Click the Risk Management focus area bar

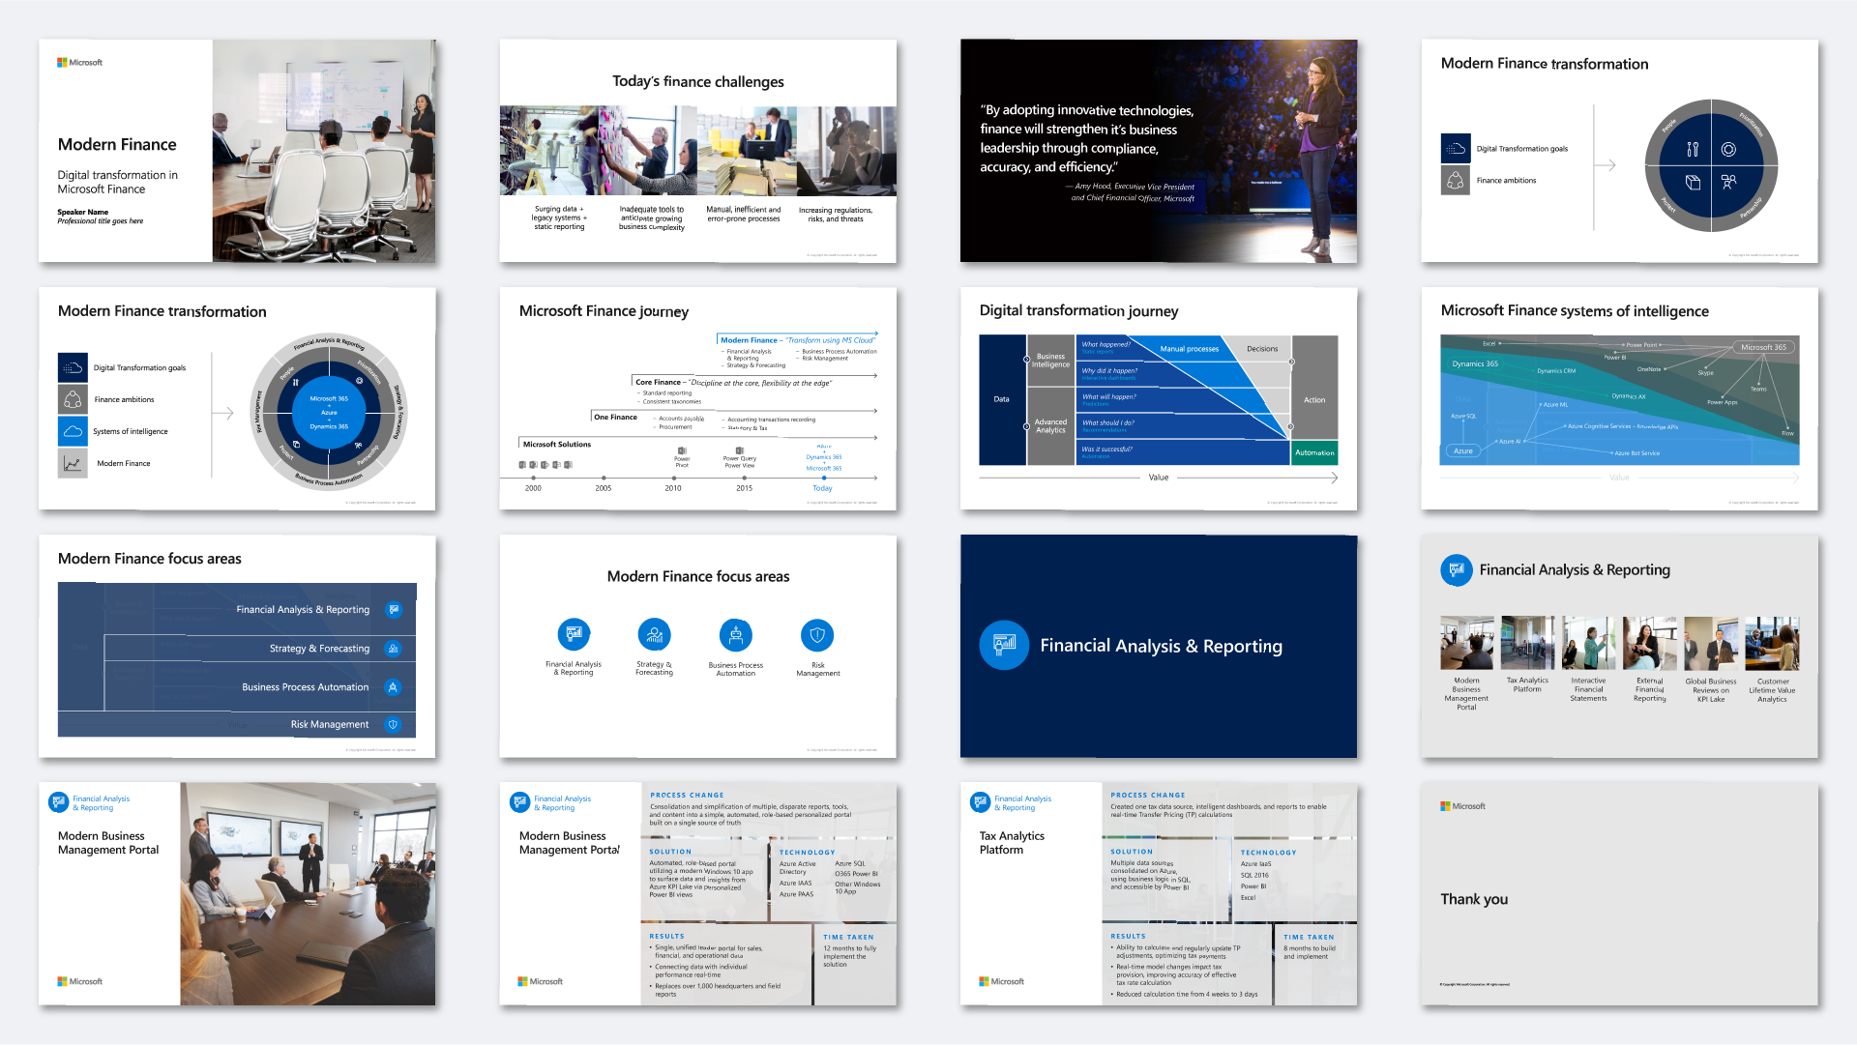pos(329,724)
